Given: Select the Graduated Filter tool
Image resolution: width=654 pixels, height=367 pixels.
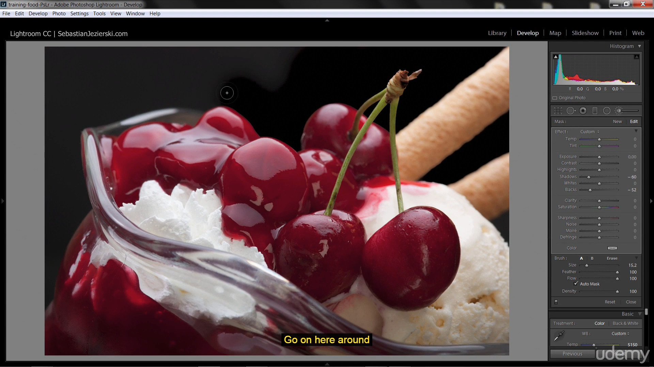Looking at the screenshot, I should [595, 111].
